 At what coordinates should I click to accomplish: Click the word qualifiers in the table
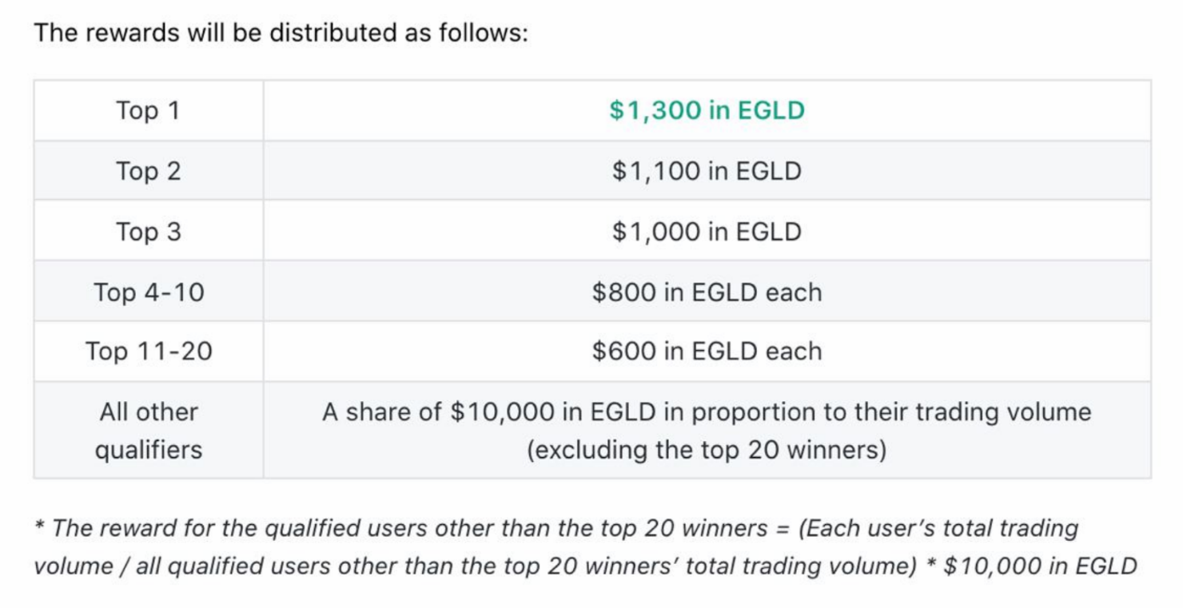point(149,450)
